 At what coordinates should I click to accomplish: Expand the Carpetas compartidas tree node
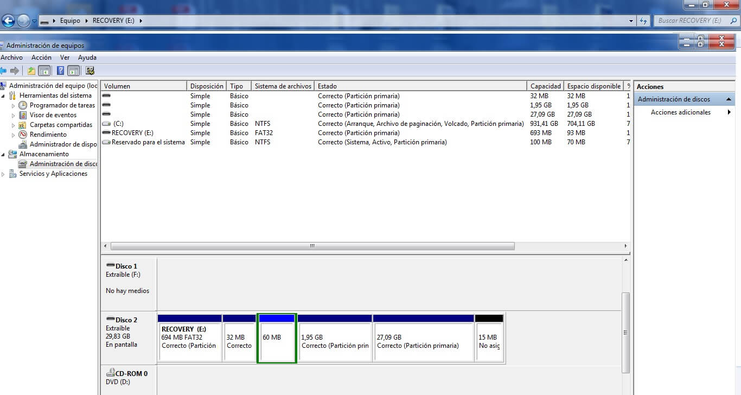click(x=14, y=125)
